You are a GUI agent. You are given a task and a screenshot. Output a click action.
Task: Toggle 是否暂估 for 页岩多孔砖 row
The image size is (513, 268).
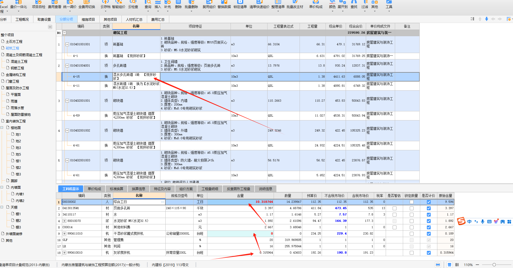click(395, 208)
